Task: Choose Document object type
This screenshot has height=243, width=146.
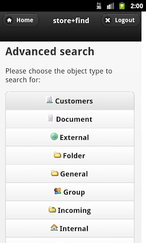Action: tap(70, 119)
